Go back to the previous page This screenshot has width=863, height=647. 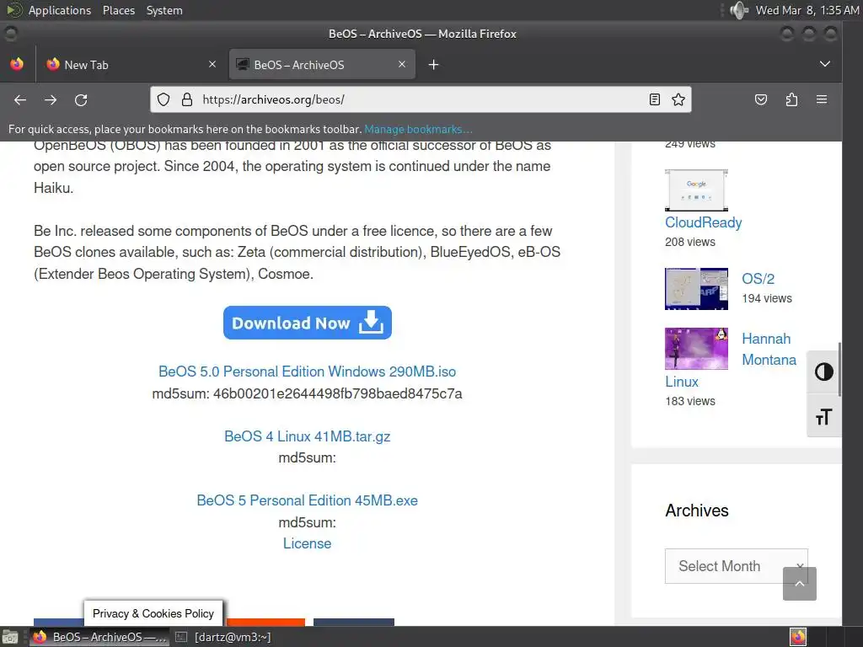(20, 99)
